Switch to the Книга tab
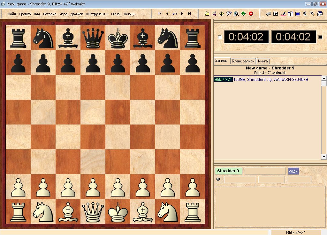327x235 pixels. coord(263,61)
